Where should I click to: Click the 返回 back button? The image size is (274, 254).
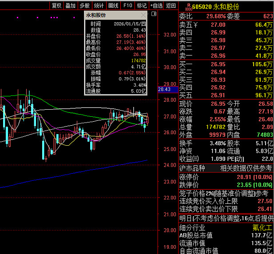point(171,6)
